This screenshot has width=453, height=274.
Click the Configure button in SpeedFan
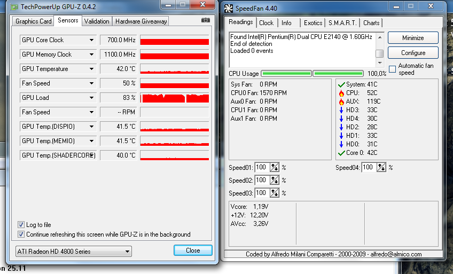[x=413, y=53]
